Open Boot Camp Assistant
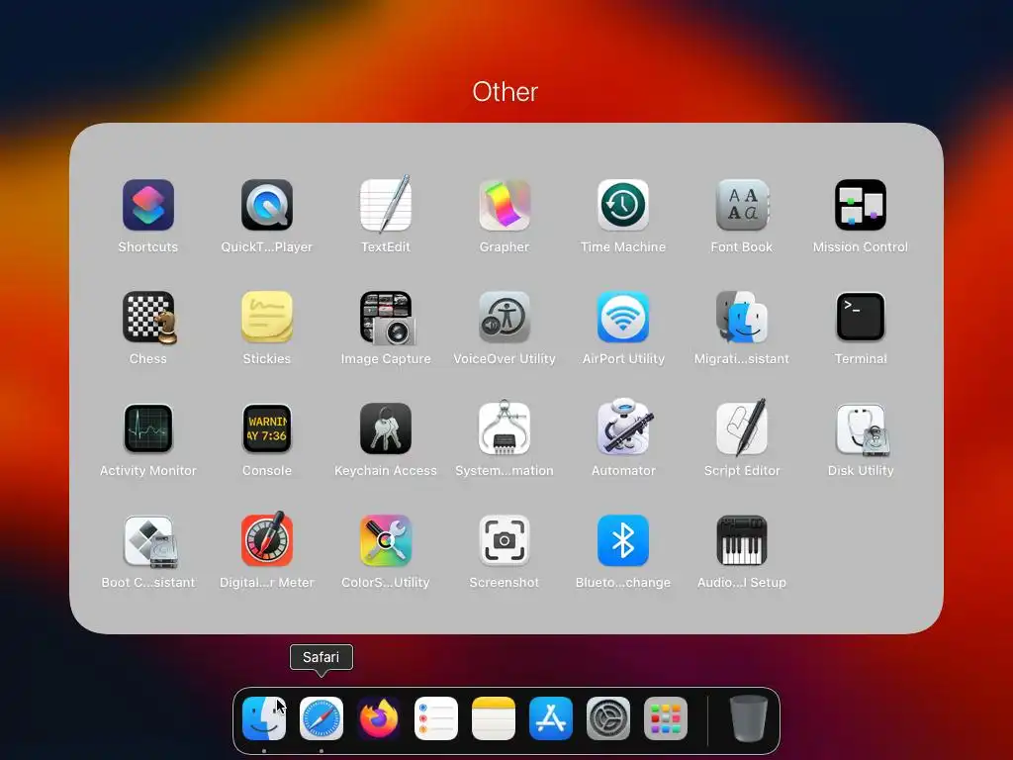This screenshot has width=1013, height=760. [149, 541]
